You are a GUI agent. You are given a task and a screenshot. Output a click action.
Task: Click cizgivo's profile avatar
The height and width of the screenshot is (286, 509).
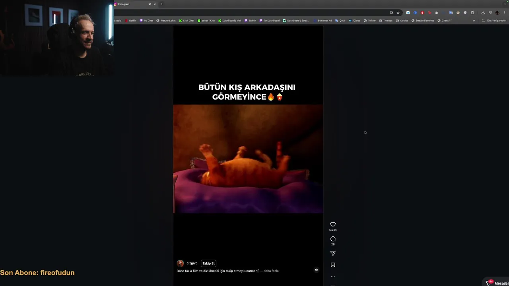180,263
